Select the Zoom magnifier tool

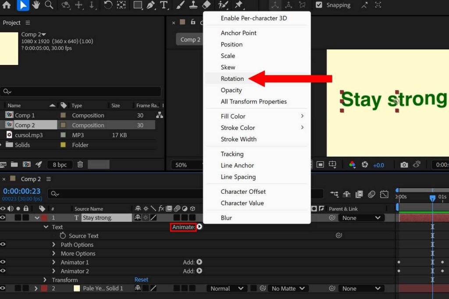(x=49, y=5)
